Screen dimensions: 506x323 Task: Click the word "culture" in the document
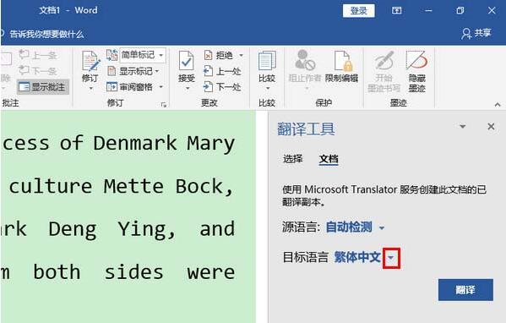51,186
